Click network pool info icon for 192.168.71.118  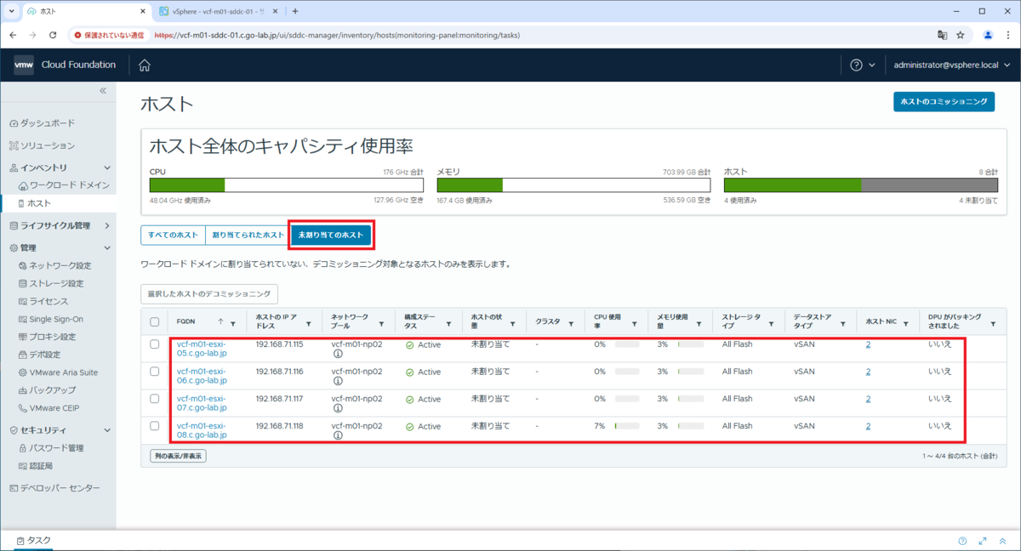(338, 436)
